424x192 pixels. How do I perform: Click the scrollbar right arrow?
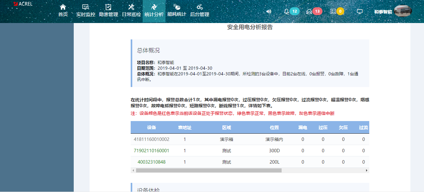tap(367, 170)
